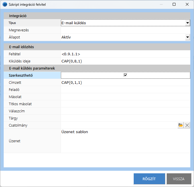This screenshot has width=194, height=187.
Task: Click the Titkos másolat field
Action: coord(125,104)
